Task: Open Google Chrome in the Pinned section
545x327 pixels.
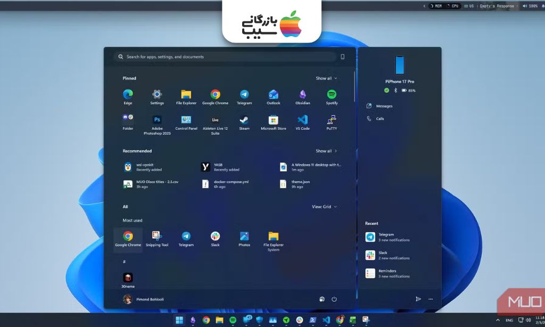Action: [x=215, y=97]
